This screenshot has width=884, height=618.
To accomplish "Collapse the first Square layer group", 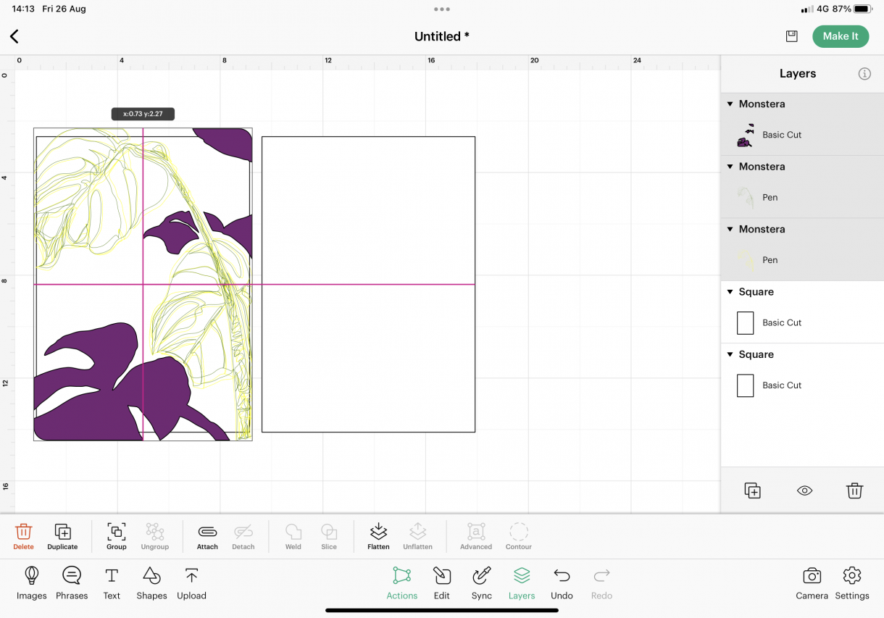I will tap(730, 292).
